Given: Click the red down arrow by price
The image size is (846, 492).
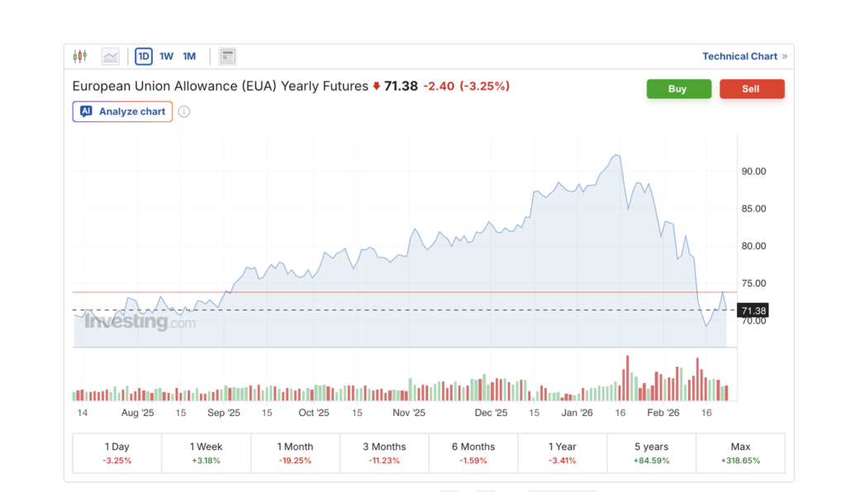Looking at the screenshot, I should tap(377, 86).
